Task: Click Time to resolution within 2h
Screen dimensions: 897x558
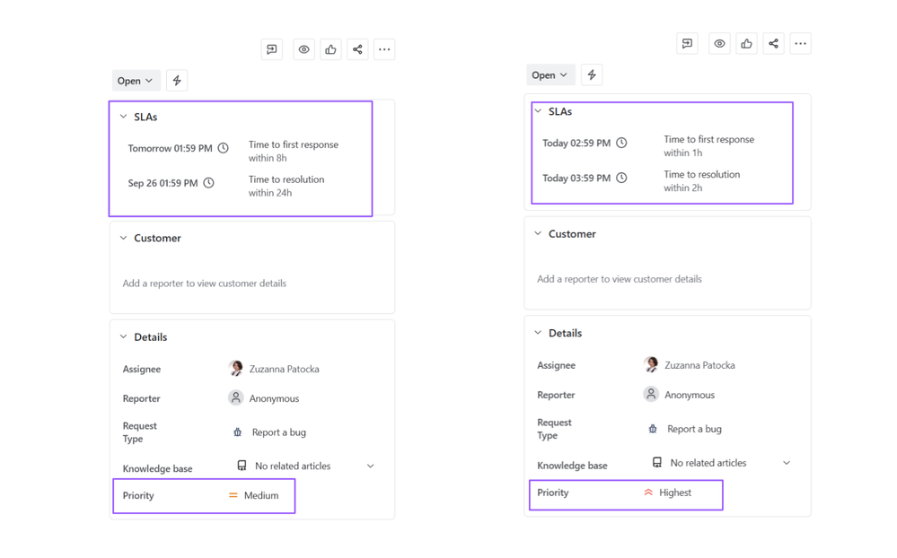Action: point(702,180)
